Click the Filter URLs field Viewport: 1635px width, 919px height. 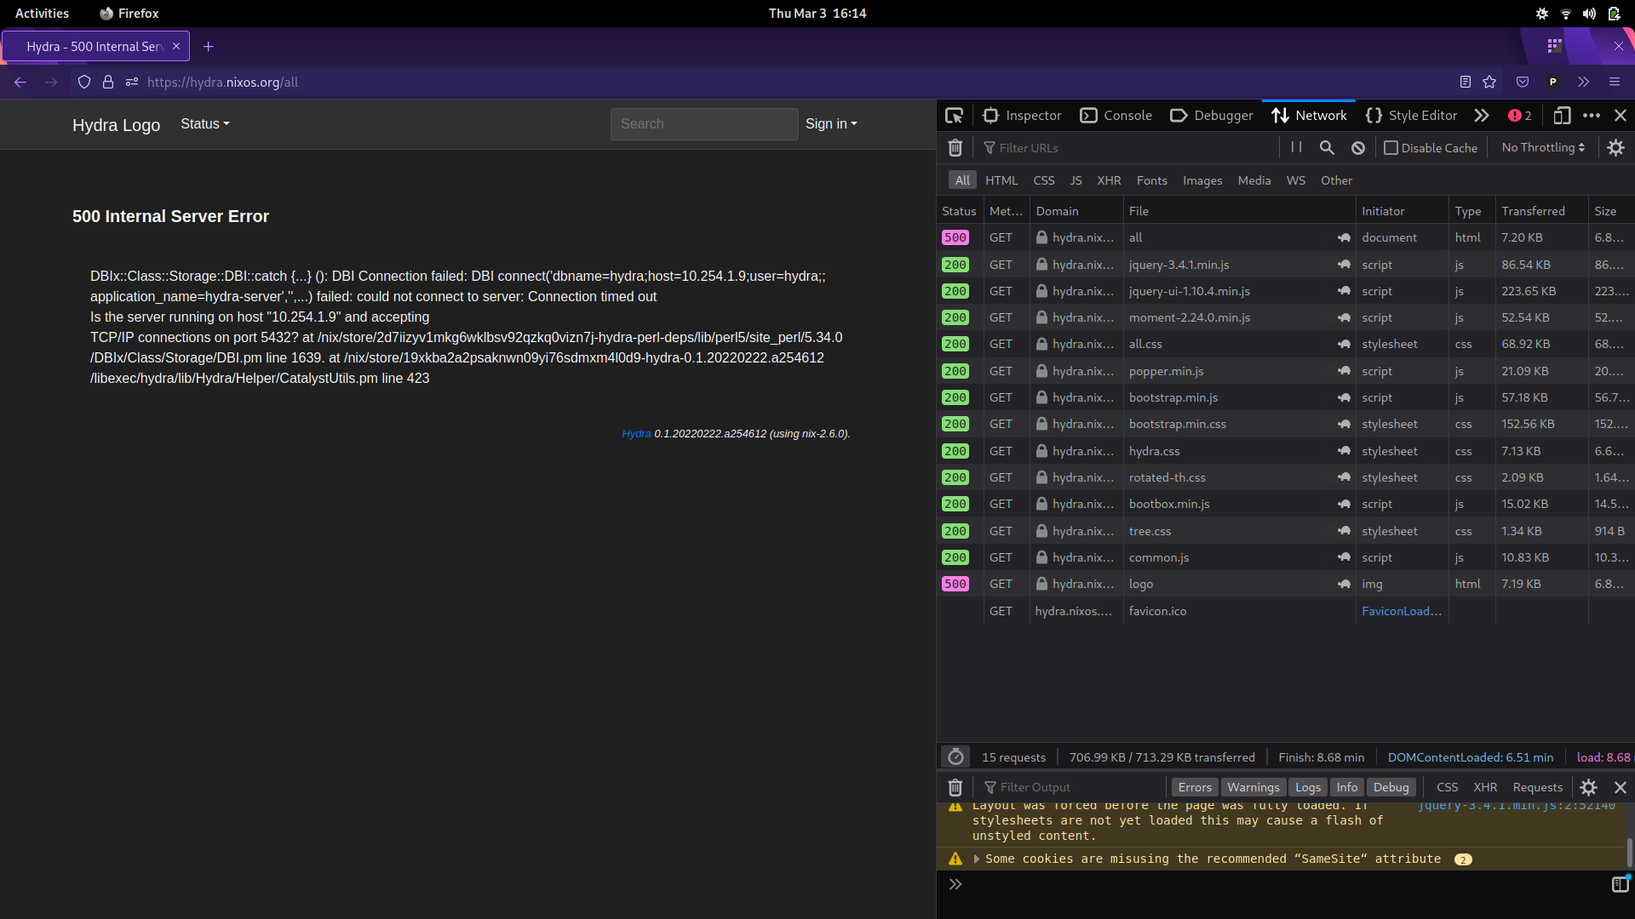[x=1128, y=148]
